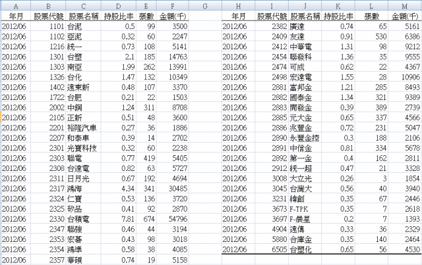Click stock code 2330 cell

pos(48,219)
